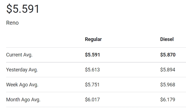Click the divider line beneath Current Avg. row

coord(96,62)
